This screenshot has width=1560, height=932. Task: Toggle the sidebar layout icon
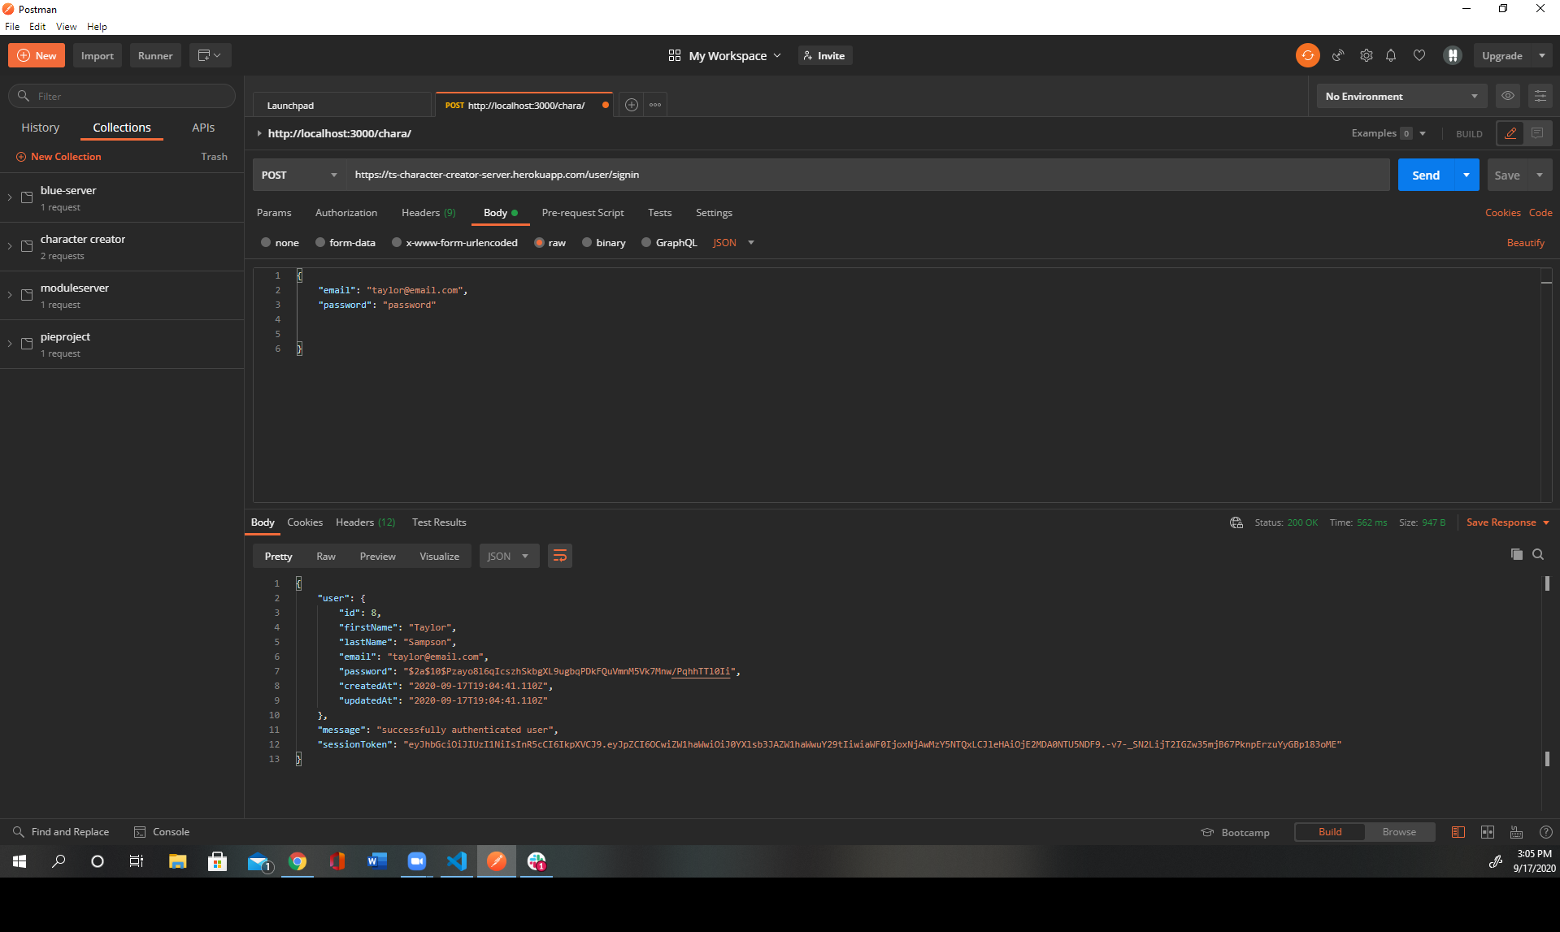pos(1458,832)
